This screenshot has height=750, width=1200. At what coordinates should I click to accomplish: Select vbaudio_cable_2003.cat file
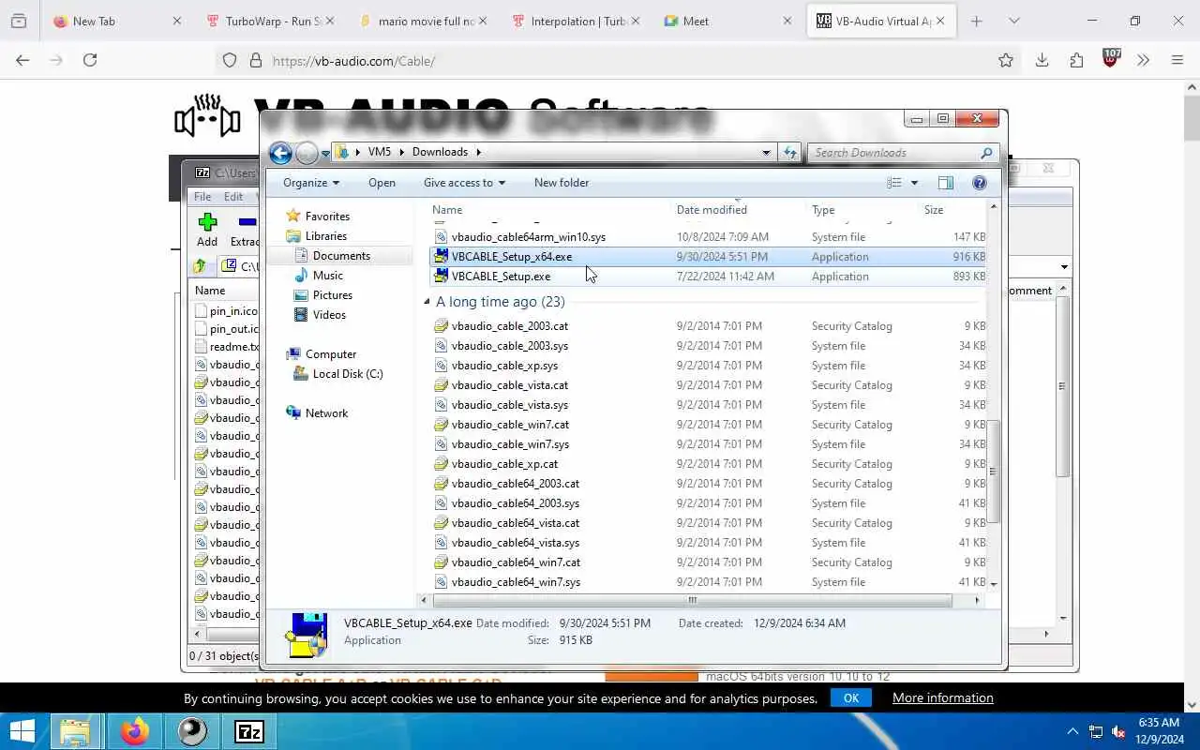pyautogui.click(x=509, y=326)
